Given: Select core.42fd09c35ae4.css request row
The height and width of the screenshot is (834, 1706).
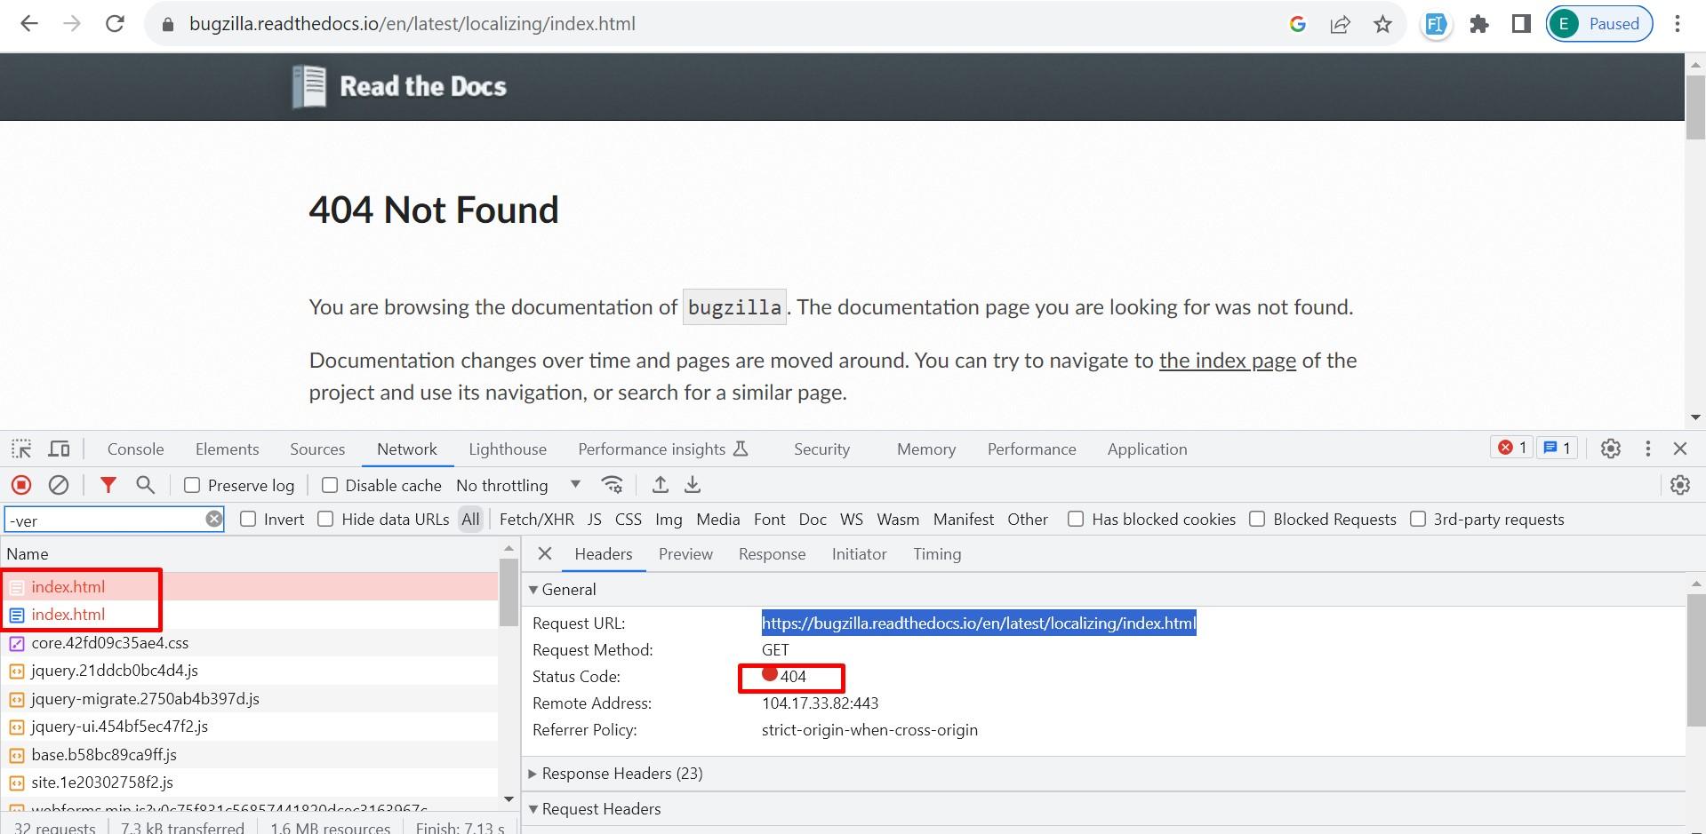Looking at the screenshot, I should (250, 643).
